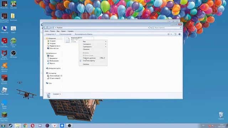This screenshot has height=128, width=228.
Task: Toggle the preview pane icon in toolbar
Action: tap(175, 34)
